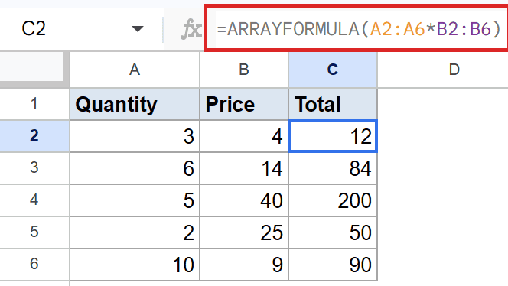This screenshot has width=508, height=286.
Task: Select cell B3 containing 14
Action: point(244,168)
